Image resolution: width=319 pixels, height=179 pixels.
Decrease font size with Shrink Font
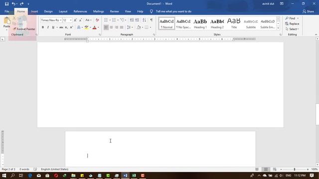click(81, 20)
